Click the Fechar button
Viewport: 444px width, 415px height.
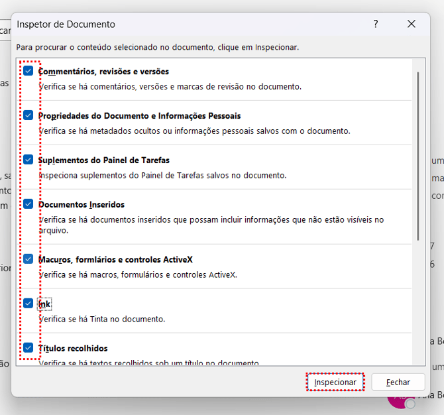(398, 382)
